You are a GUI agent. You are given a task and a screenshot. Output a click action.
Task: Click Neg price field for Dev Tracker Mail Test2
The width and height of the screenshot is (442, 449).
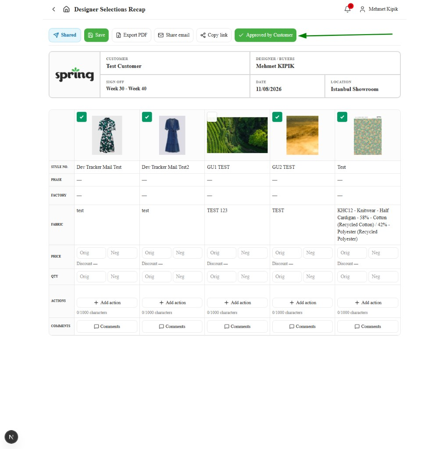click(188, 253)
